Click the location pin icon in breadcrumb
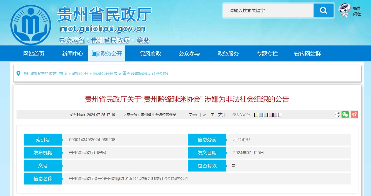This screenshot has height=196, width=371. tap(19, 73)
